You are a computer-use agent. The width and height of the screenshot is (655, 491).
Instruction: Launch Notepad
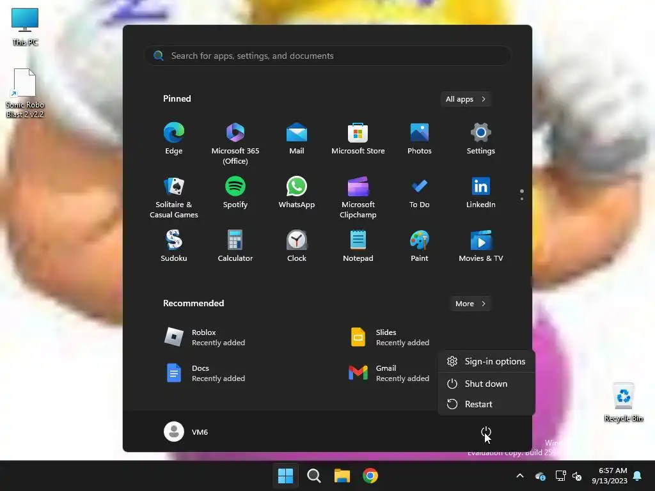[358, 246]
